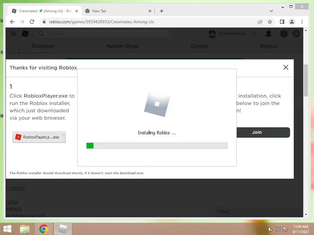Open the Avatar Shop section

pos(122,46)
